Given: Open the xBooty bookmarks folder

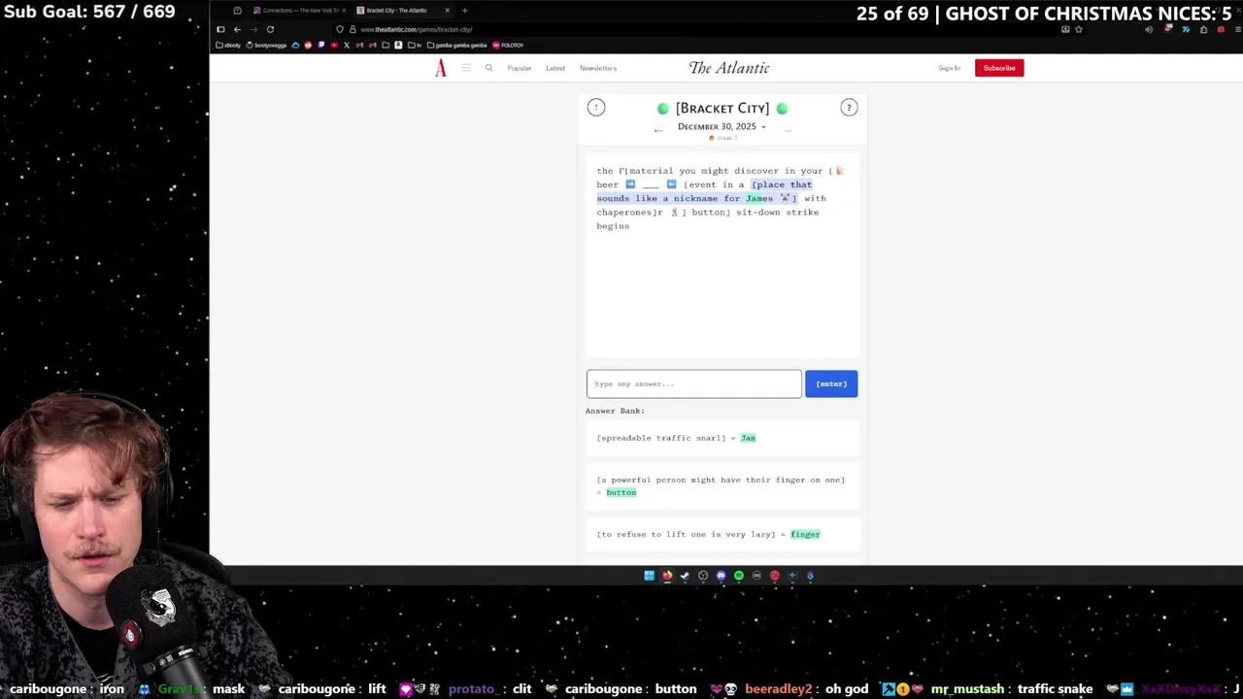Looking at the screenshot, I should tap(229, 46).
